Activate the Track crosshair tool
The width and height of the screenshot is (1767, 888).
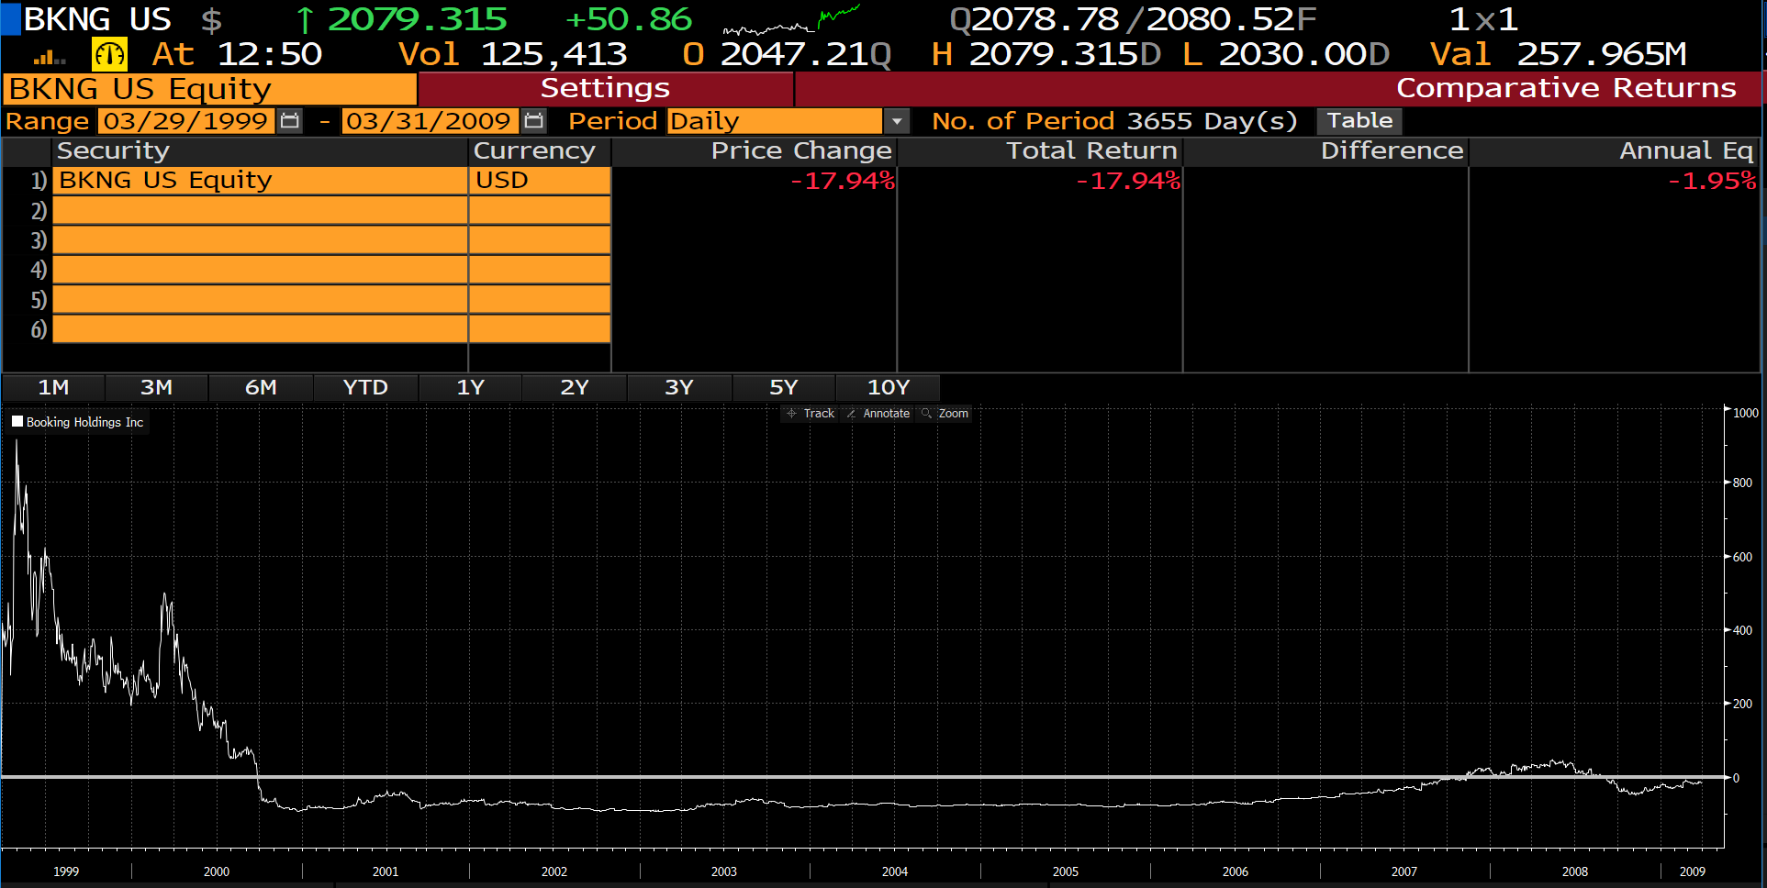click(x=810, y=414)
